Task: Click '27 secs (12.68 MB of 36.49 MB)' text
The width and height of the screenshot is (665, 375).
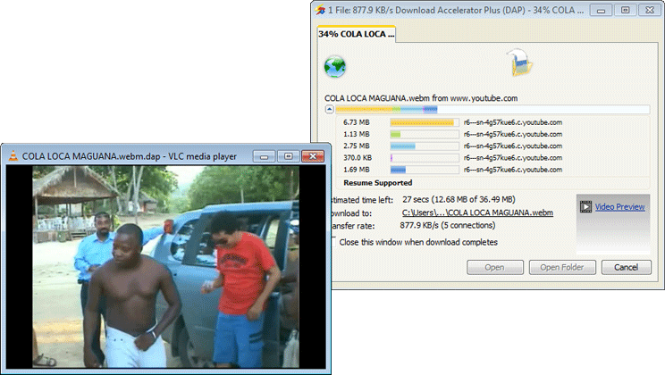Action: click(x=459, y=199)
